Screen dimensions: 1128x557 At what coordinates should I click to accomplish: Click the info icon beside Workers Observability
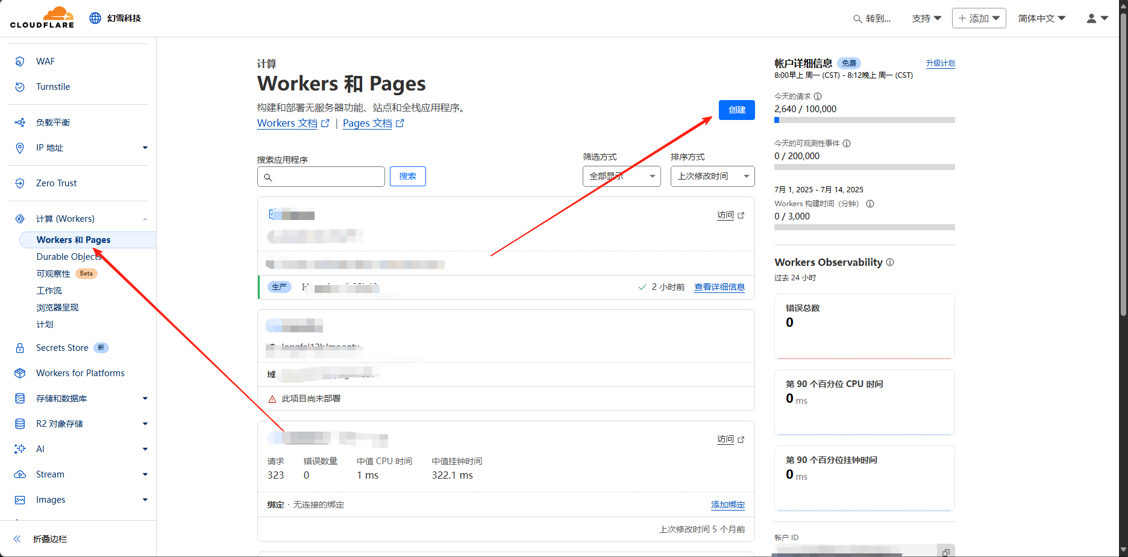(890, 262)
